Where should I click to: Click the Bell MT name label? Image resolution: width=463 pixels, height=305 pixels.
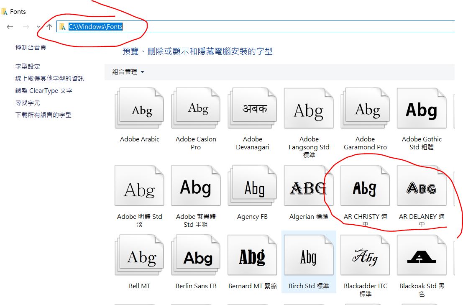point(139,286)
